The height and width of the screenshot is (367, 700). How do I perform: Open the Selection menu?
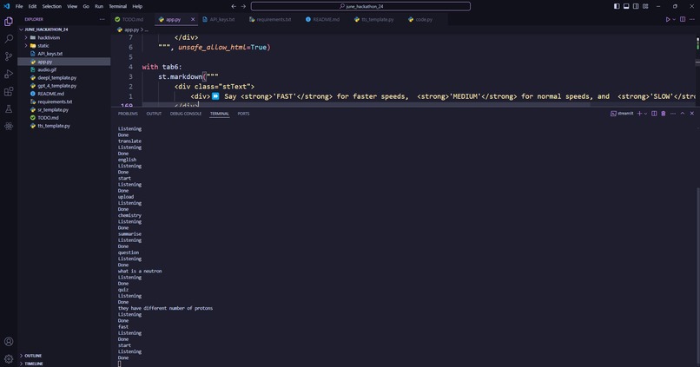pos(52,6)
